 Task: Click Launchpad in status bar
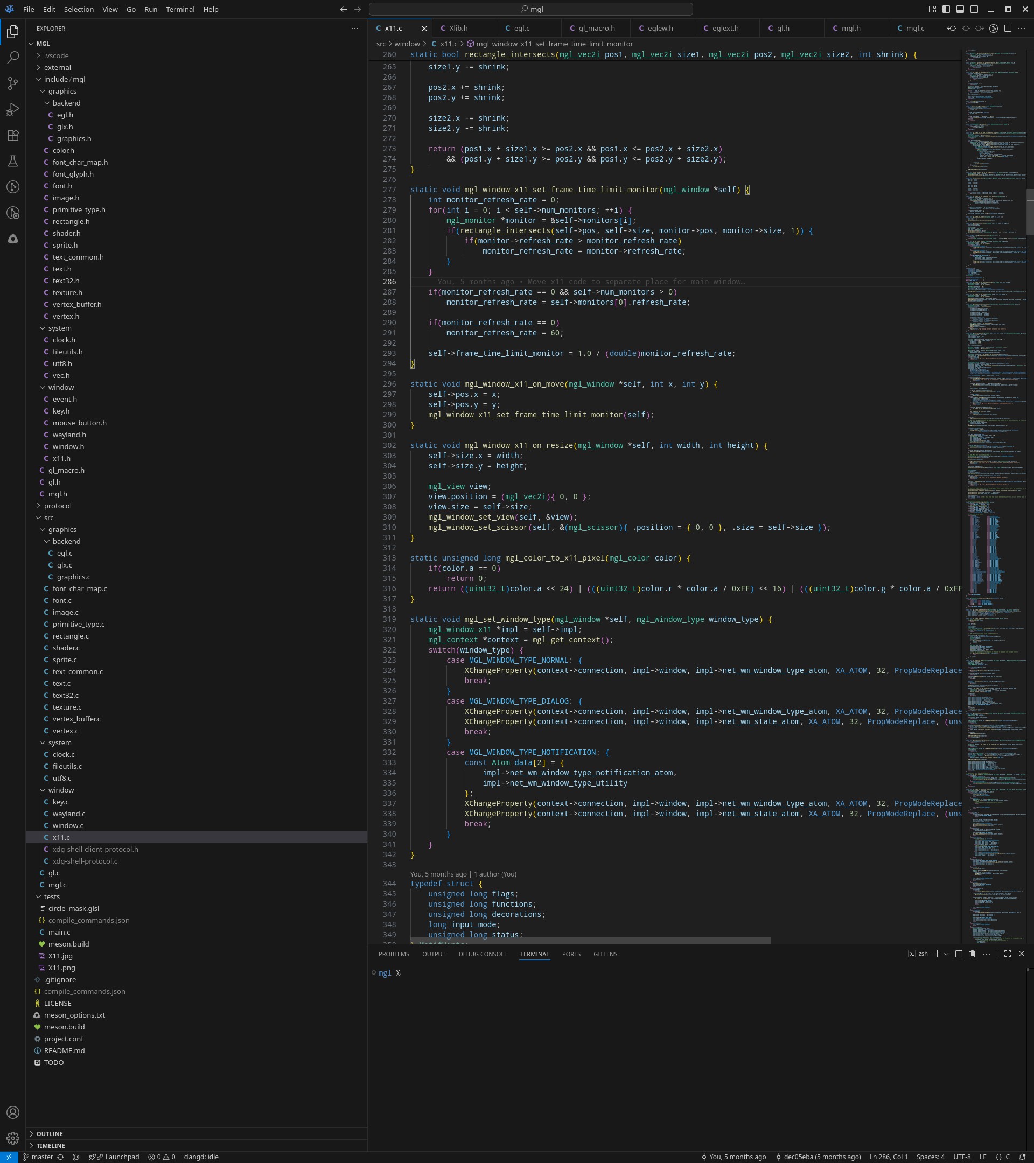tap(114, 1157)
